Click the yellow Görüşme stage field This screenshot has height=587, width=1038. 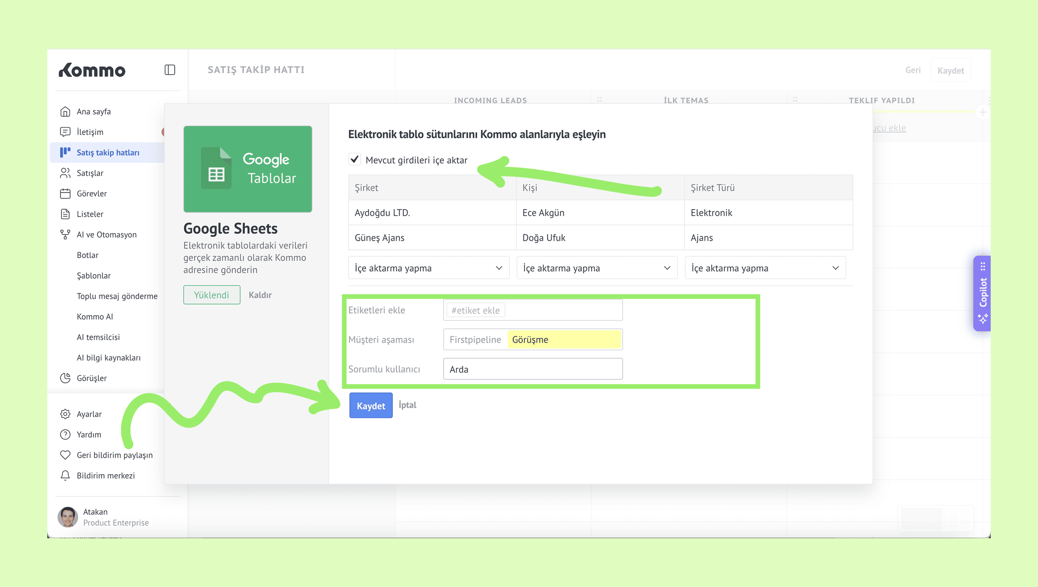coord(564,340)
